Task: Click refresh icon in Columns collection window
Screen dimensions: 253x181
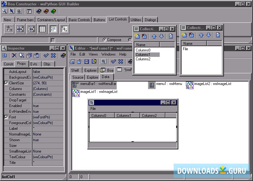Action: [171, 36]
